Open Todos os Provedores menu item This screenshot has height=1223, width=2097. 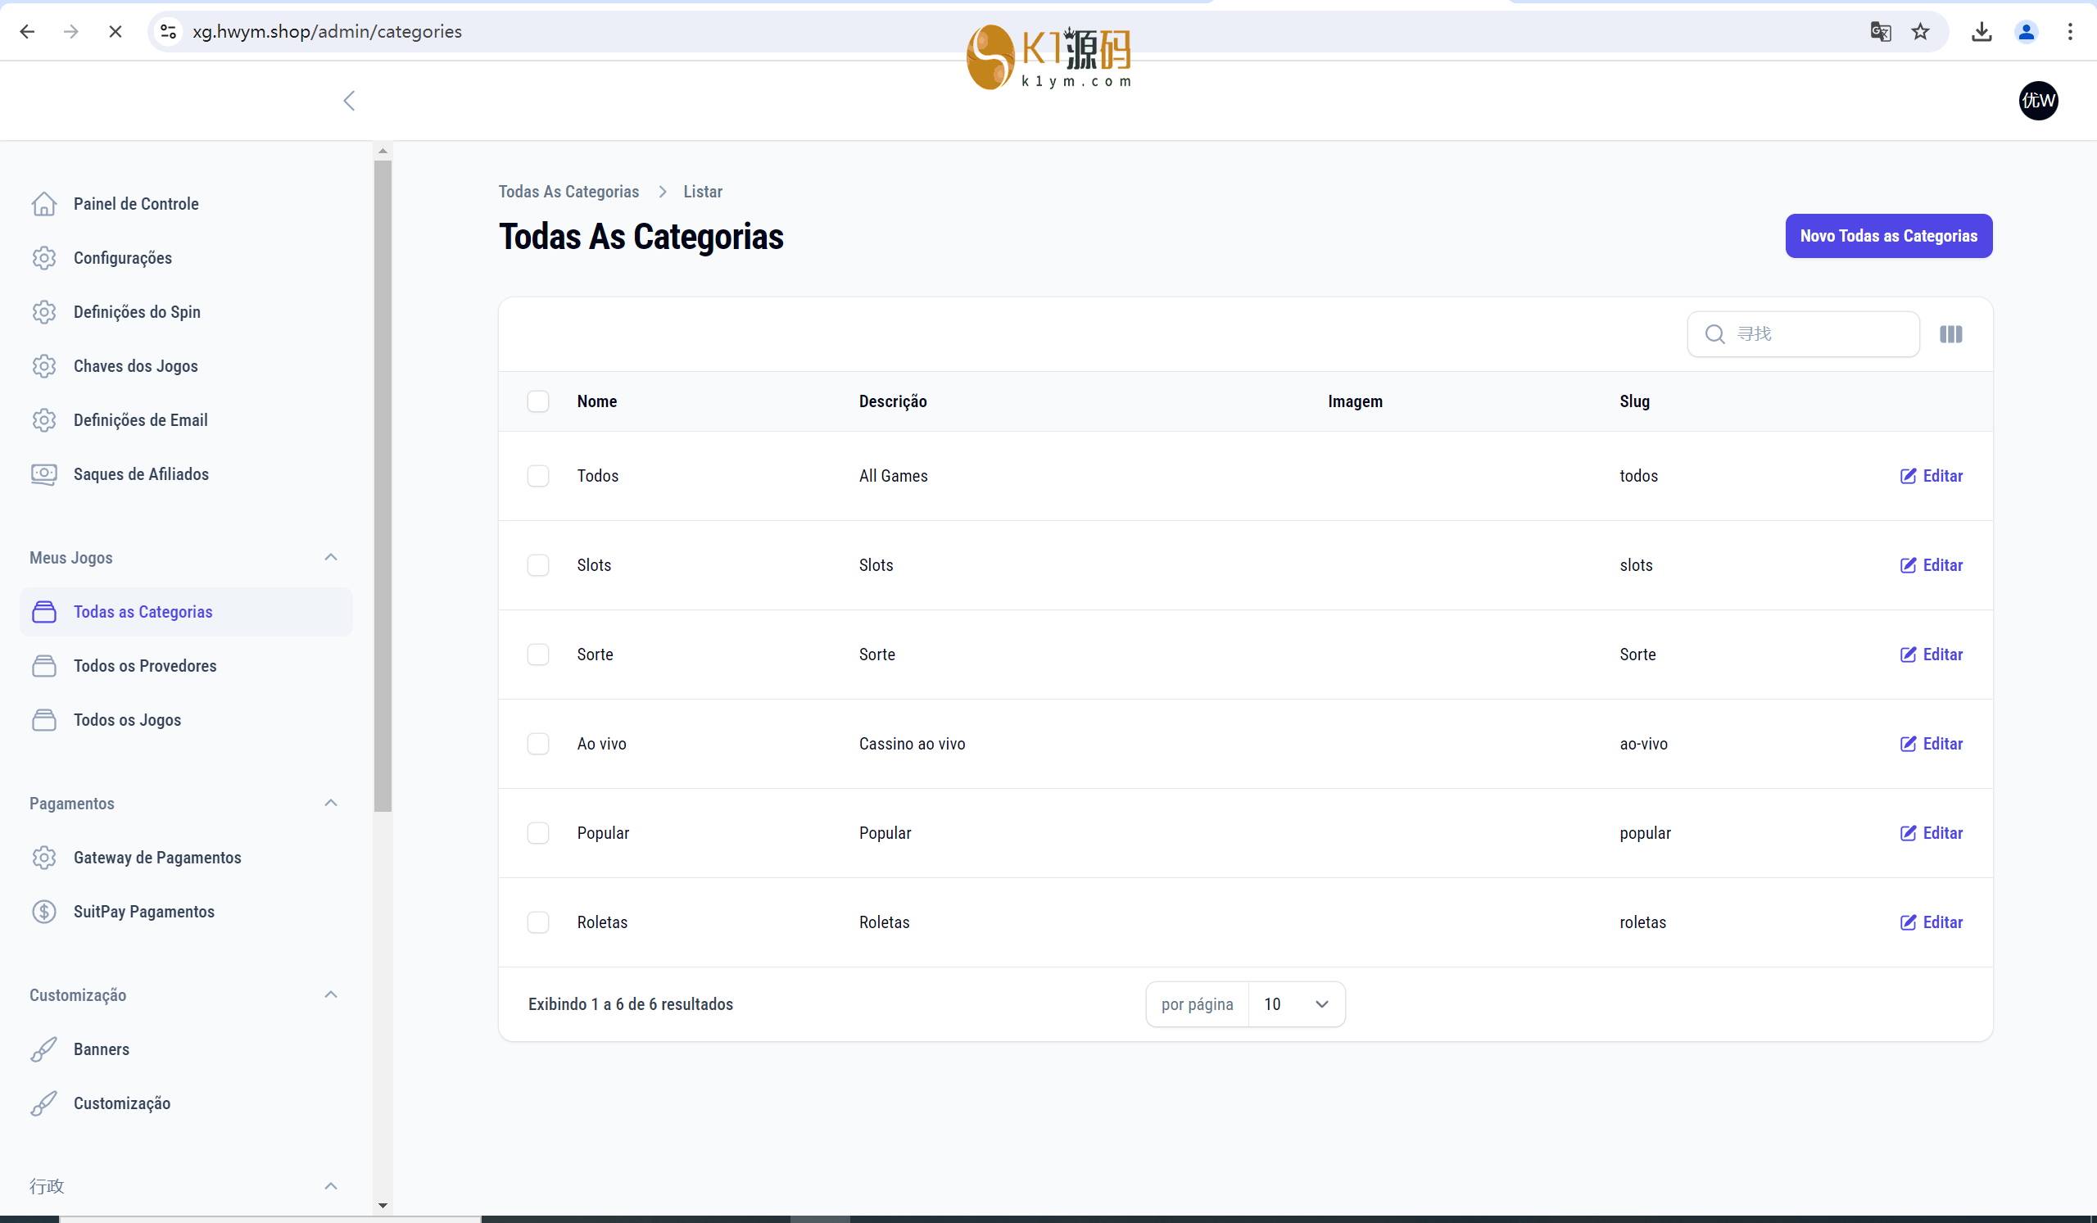click(145, 666)
